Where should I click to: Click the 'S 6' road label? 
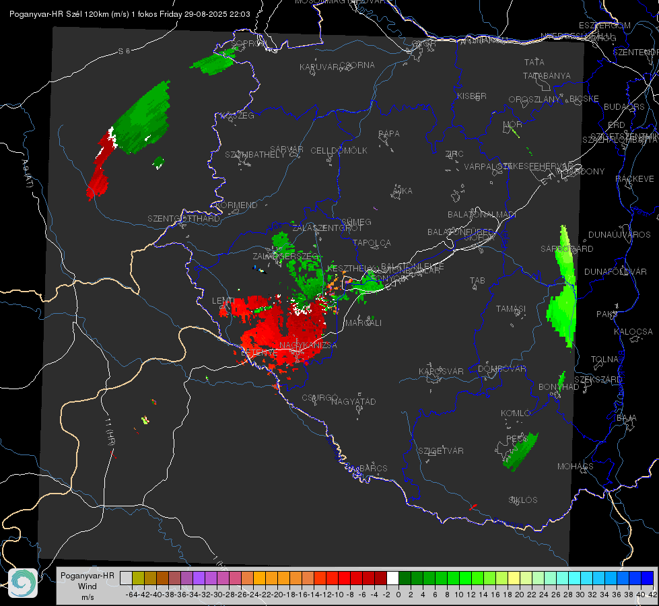tap(124, 51)
